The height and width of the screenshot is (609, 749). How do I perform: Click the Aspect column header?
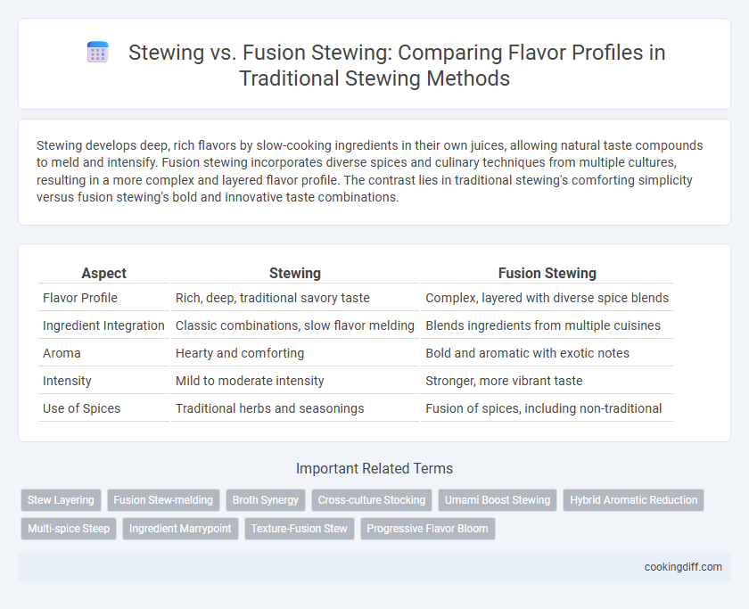pyautogui.click(x=103, y=273)
